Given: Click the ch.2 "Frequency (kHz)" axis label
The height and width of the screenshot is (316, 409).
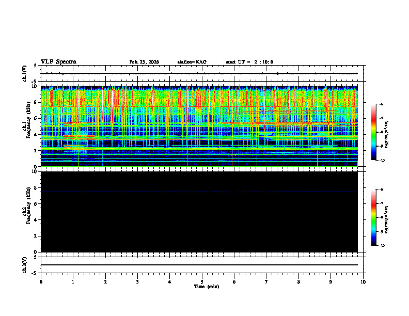Looking at the screenshot, I should 28,205.
